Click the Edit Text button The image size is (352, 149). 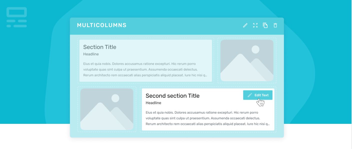click(258, 95)
